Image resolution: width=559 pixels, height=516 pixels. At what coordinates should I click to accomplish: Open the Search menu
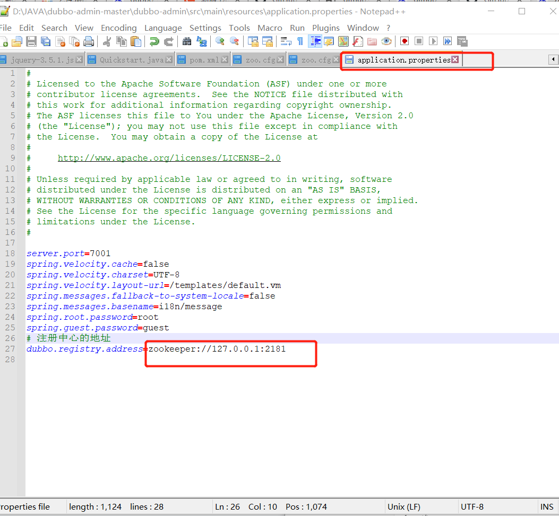(54, 28)
